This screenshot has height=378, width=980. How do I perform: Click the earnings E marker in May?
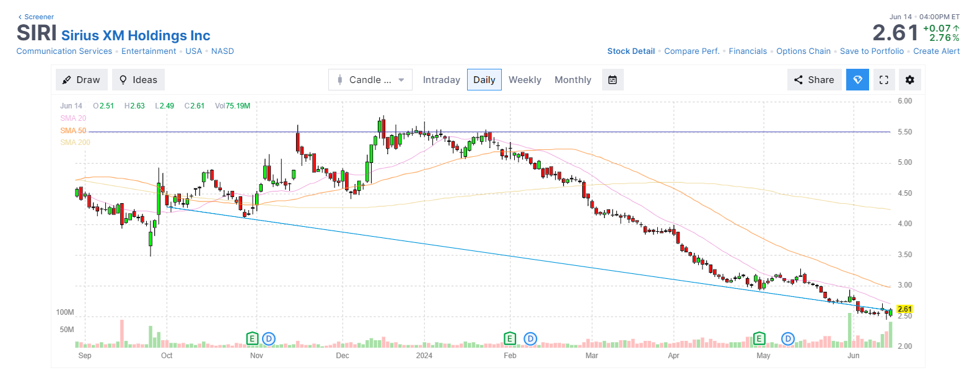click(x=759, y=338)
